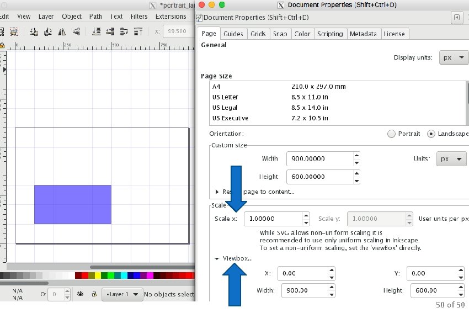Screen dimensions: 469x313
Task: Open the View menu
Action: point(24,17)
